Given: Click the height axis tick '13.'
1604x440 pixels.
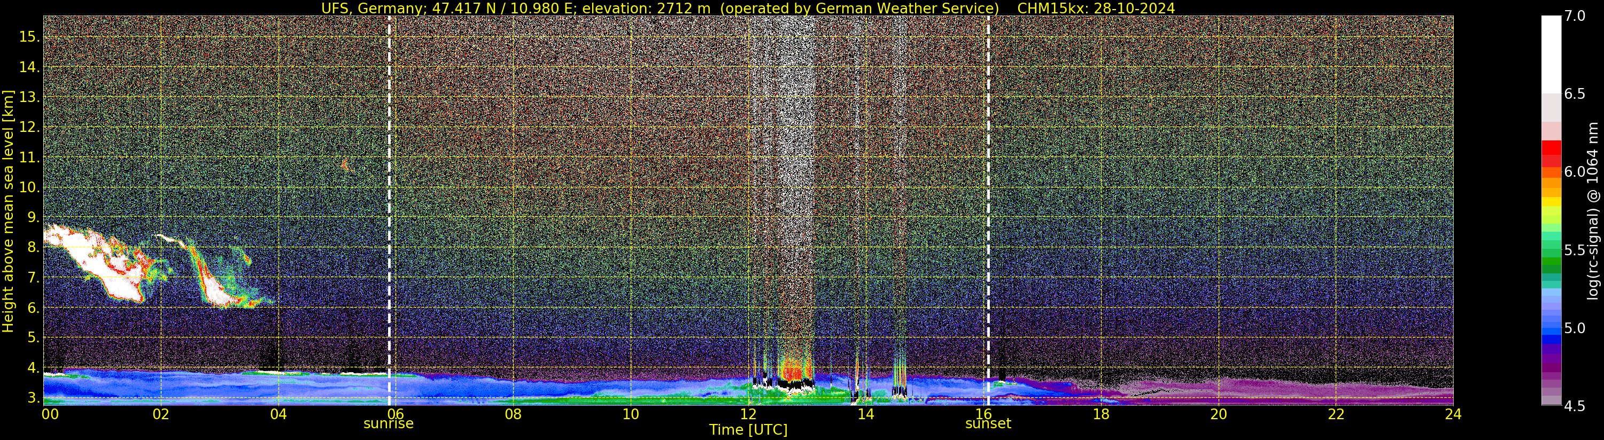Looking at the screenshot, I should pyautogui.click(x=29, y=97).
